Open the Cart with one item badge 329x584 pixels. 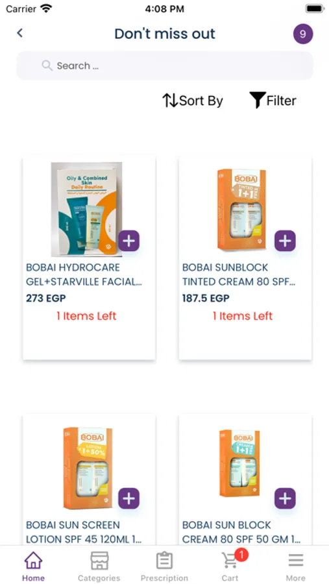tap(230, 565)
